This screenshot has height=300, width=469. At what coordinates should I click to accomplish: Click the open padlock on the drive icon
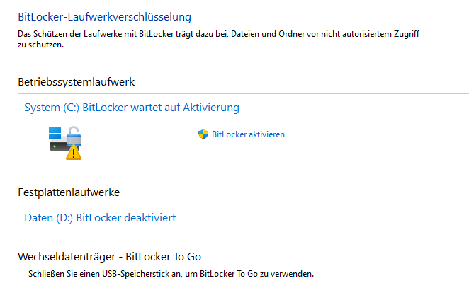pos(74,135)
